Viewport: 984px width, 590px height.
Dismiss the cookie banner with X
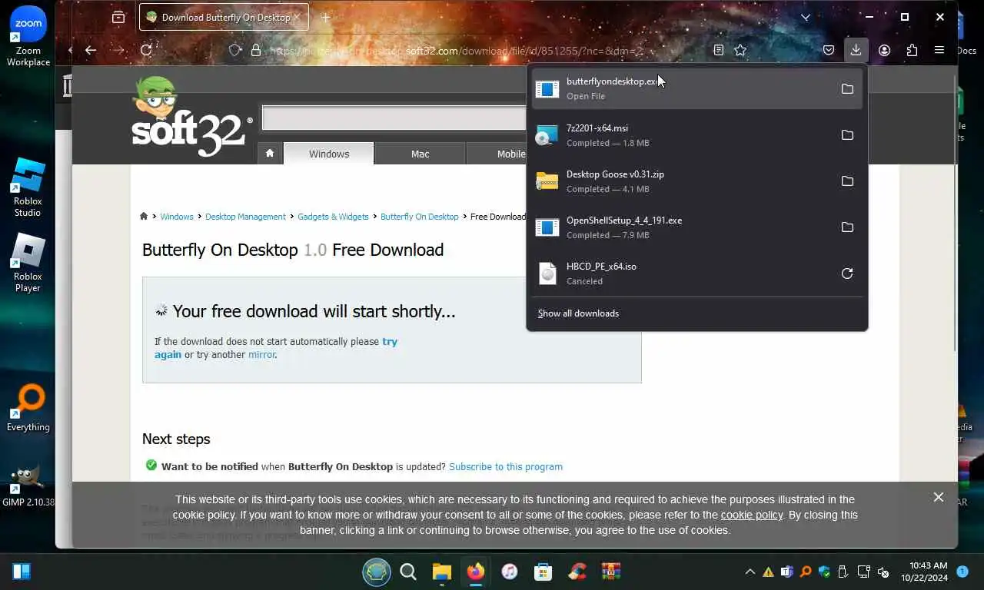coord(939,497)
